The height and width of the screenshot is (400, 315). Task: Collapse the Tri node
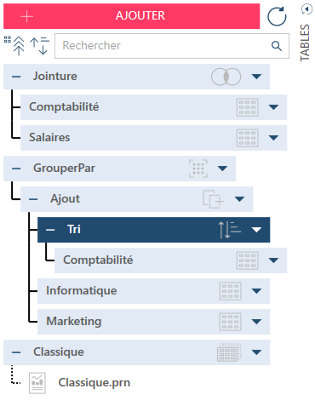(50, 230)
